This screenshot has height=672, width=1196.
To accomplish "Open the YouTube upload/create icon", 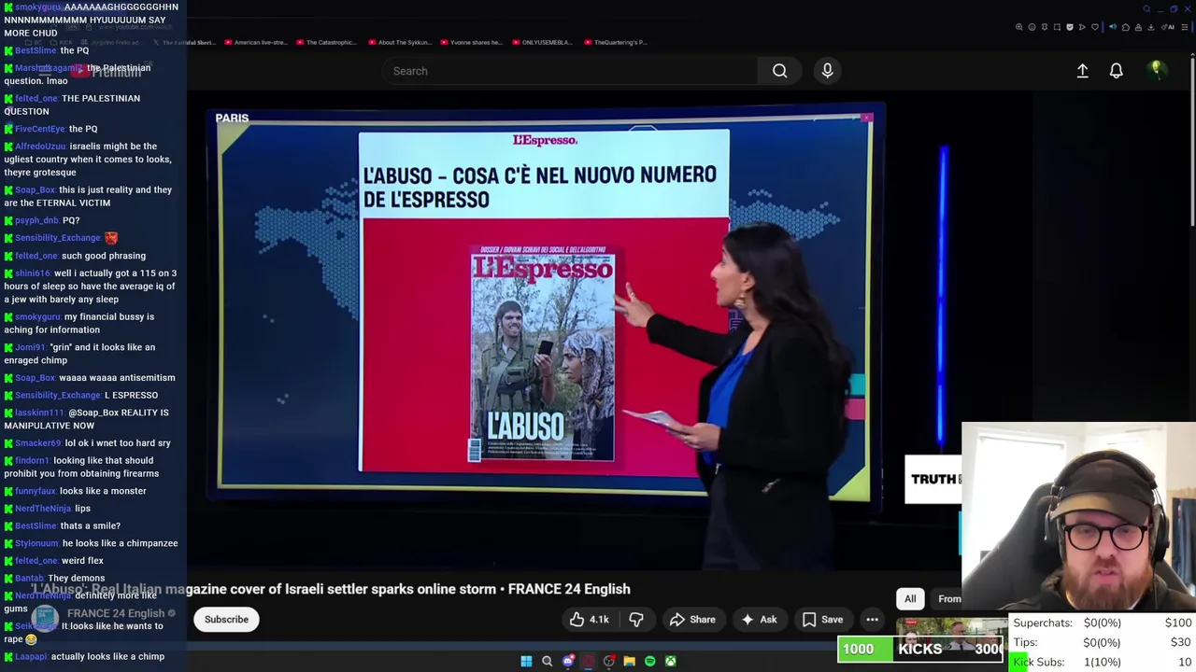I will click(x=1082, y=71).
